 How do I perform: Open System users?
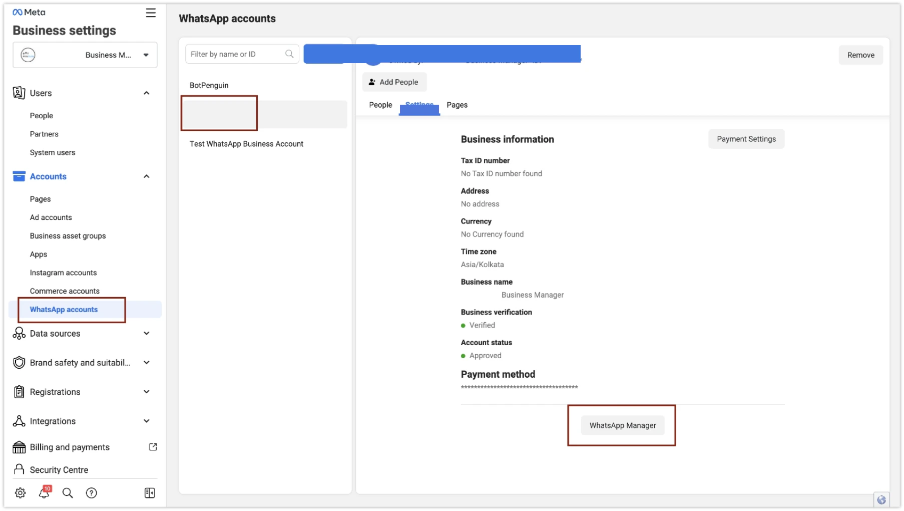coord(53,153)
